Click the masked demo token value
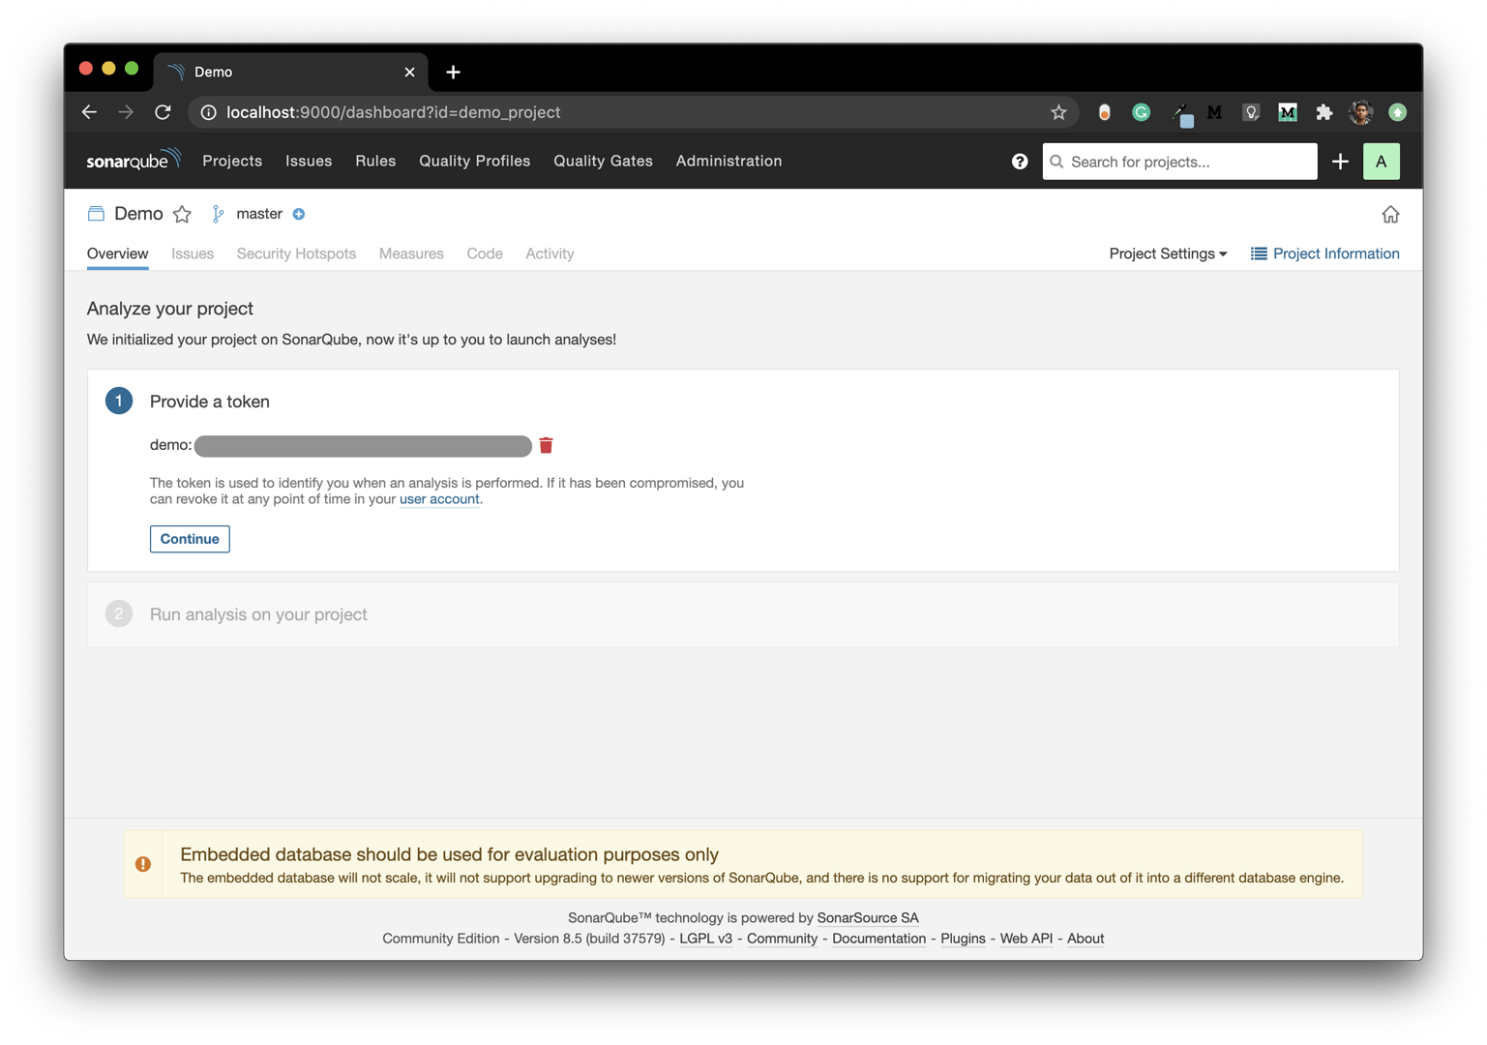This screenshot has width=1487, height=1045. (363, 446)
